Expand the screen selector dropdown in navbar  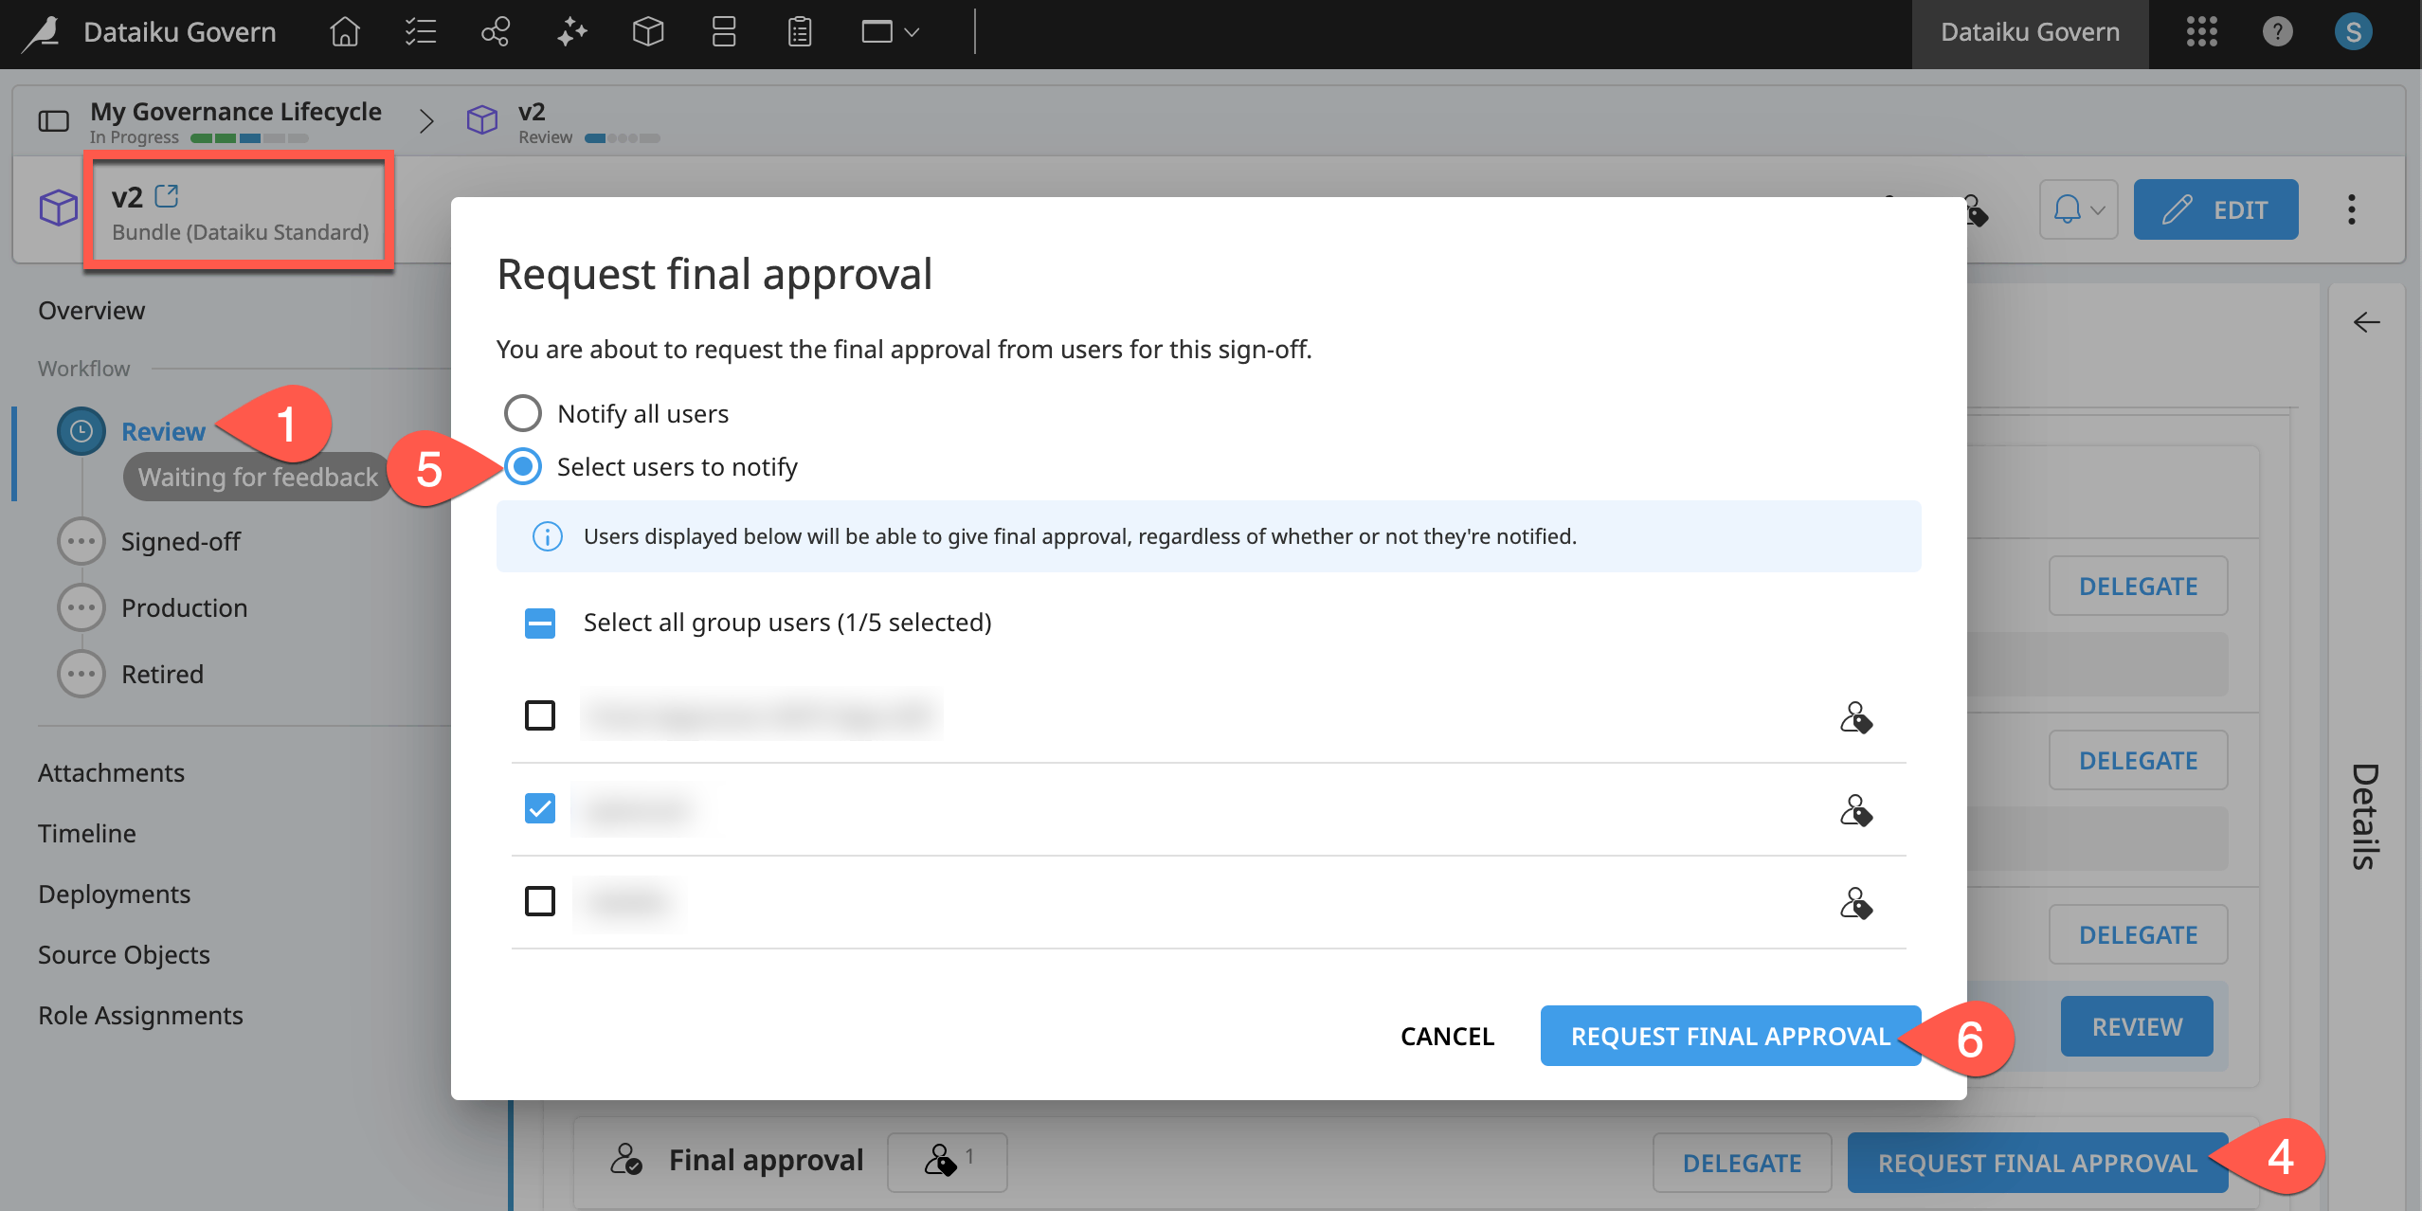[x=887, y=31]
